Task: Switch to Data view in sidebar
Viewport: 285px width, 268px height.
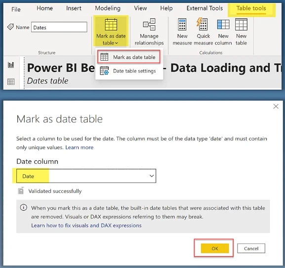Action: point(11,82)
